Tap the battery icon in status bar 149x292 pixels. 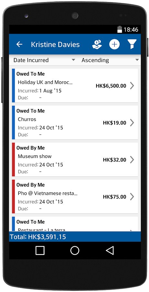120,30
